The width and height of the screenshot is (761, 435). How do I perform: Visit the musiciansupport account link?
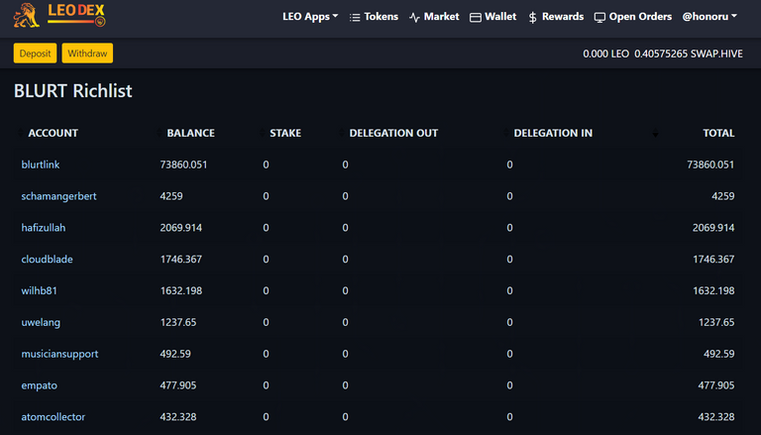point(59,354)
